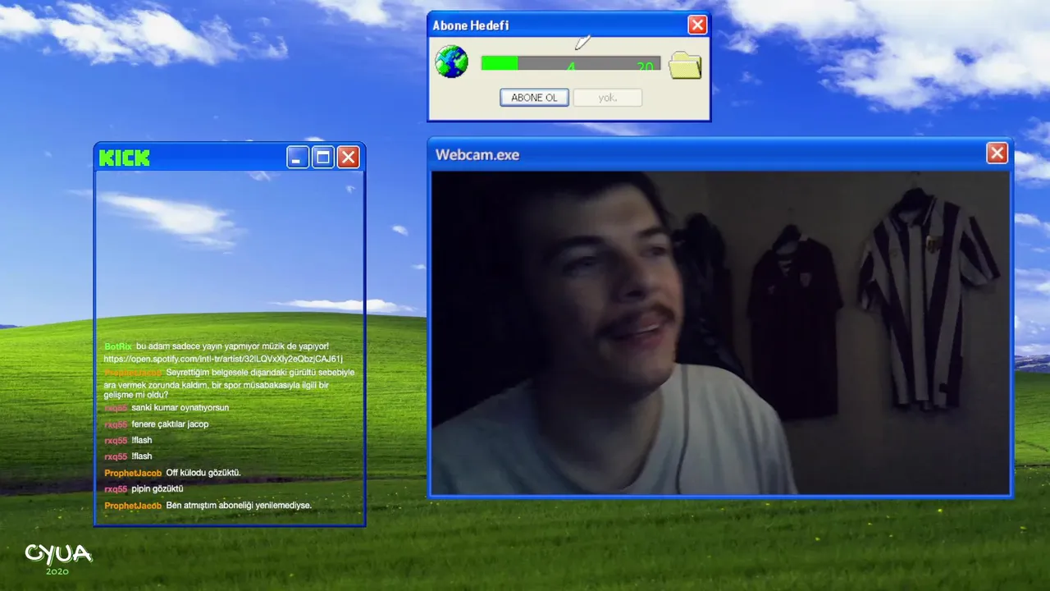Click the message 'sanki kumar oynatıyorsun'

point(180,408)
